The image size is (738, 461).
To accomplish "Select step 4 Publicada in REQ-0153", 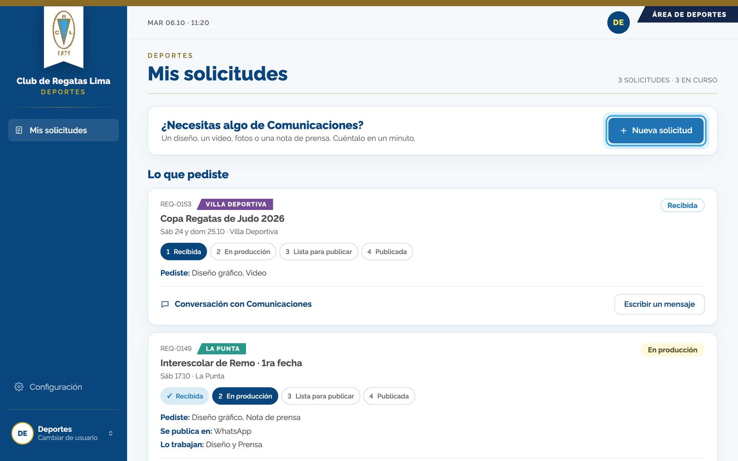I will pyautogui.click(x=387, y=252).
